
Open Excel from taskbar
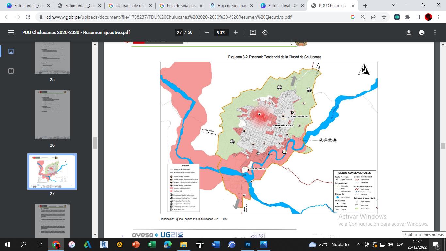tap(151, 244)
